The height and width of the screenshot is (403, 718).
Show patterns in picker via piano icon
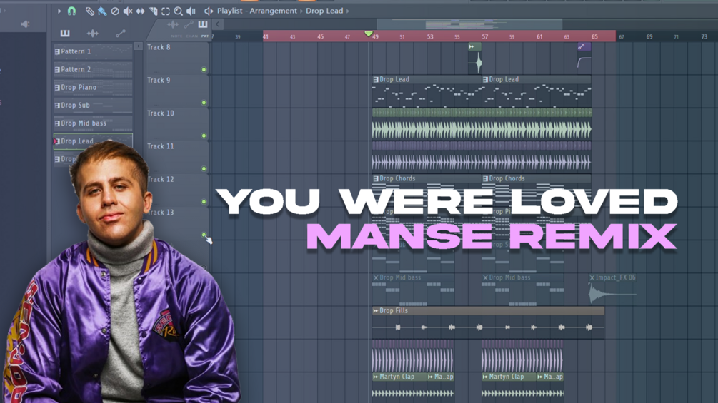pyautogui.click(x=65, y=34)
